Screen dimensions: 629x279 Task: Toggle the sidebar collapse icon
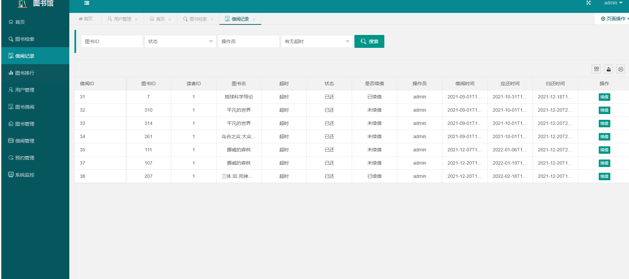point(87,3)
